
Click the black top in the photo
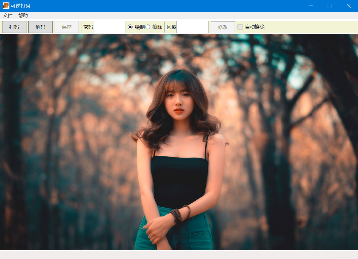click(x=179, y=181)
